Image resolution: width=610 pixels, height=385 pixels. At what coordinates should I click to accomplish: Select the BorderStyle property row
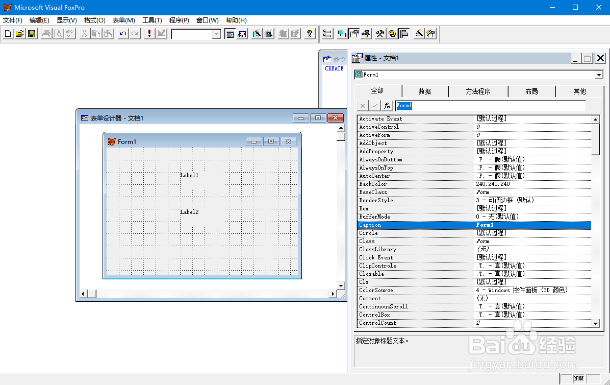pyautogui.click(x=474, y=201)
